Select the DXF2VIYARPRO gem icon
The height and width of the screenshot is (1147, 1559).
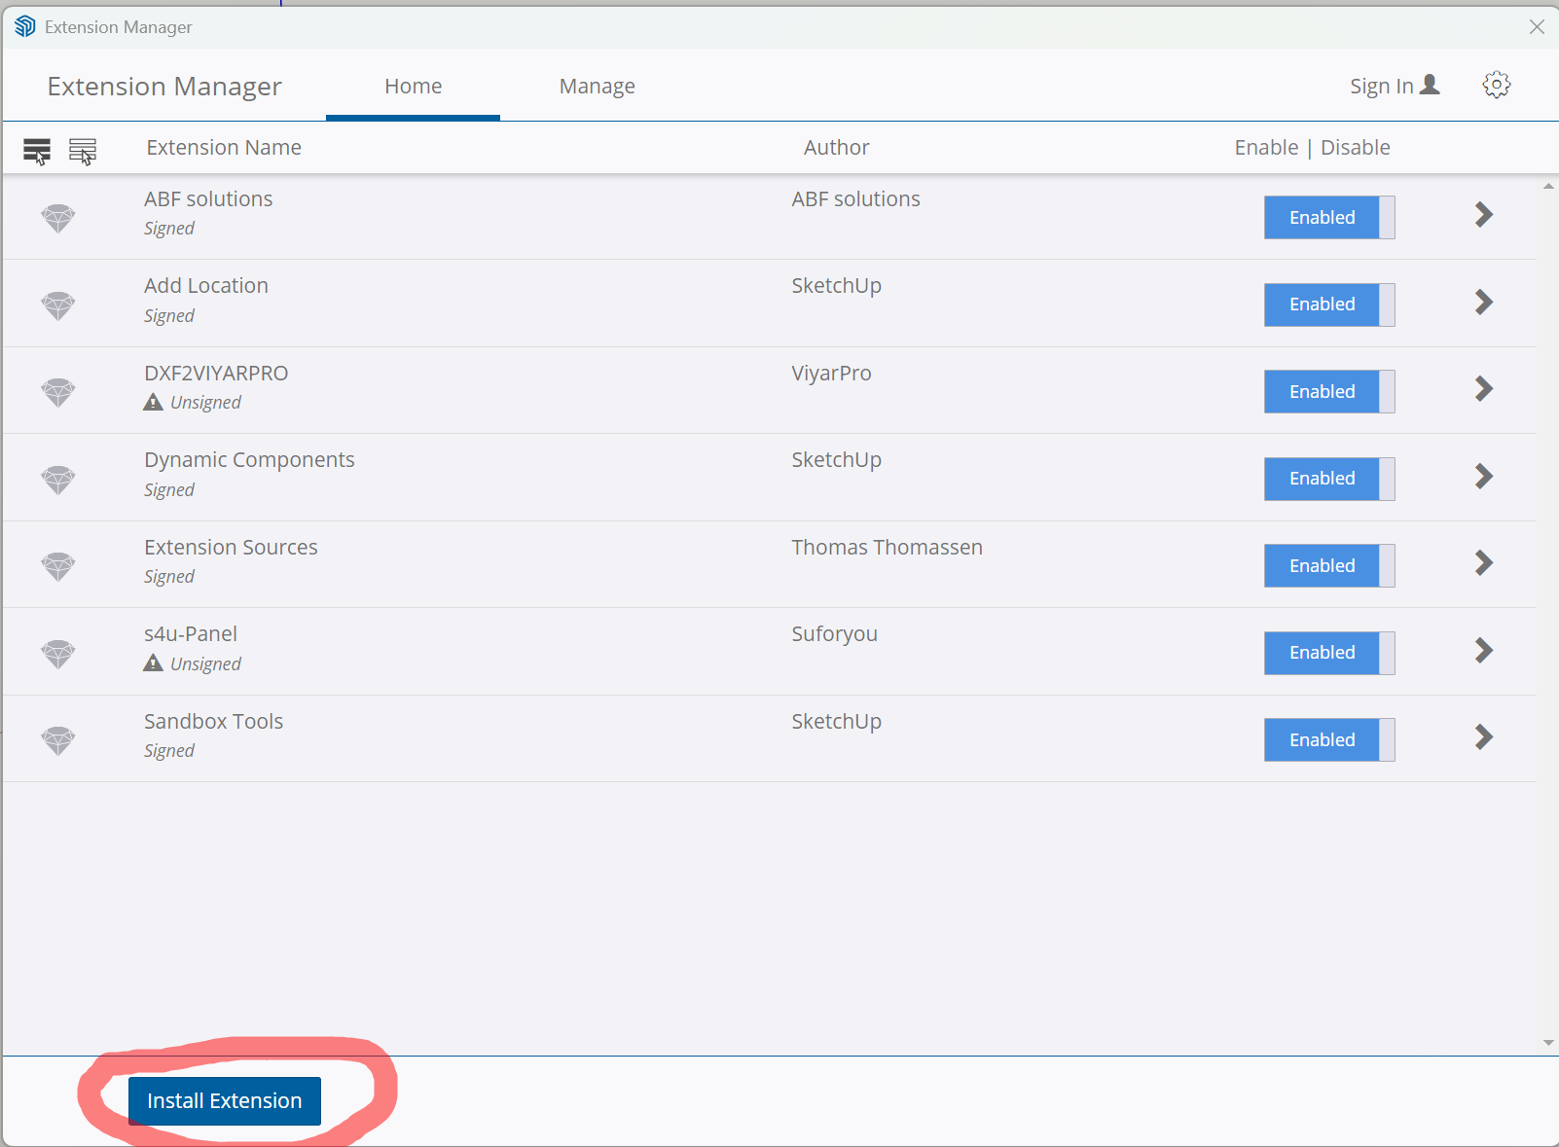tap(58, 392)
